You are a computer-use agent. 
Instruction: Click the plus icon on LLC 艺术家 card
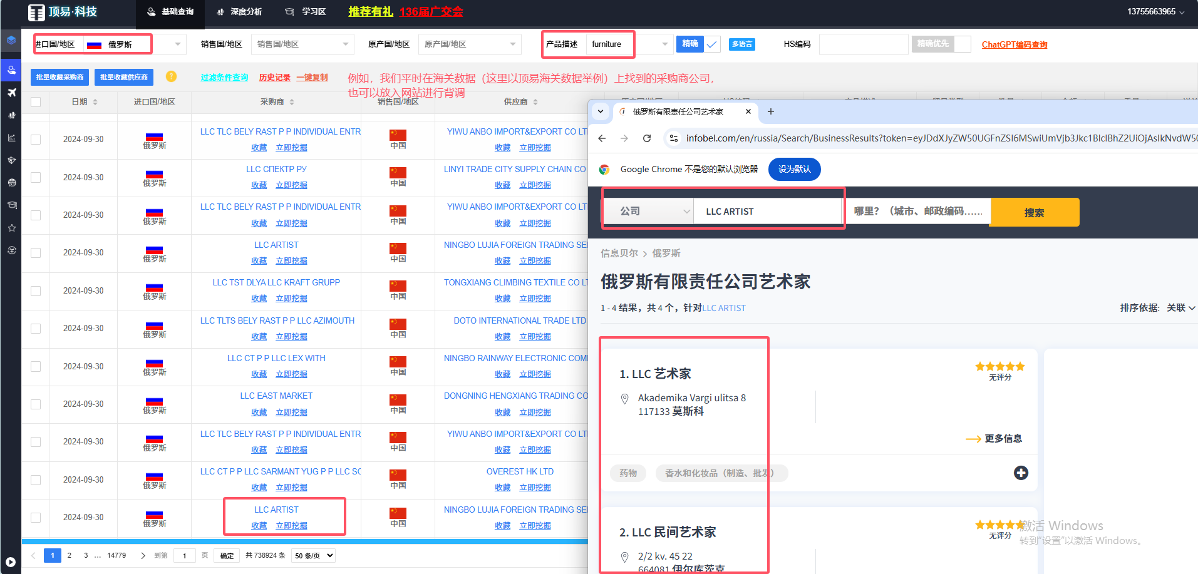coord(1021,473)
